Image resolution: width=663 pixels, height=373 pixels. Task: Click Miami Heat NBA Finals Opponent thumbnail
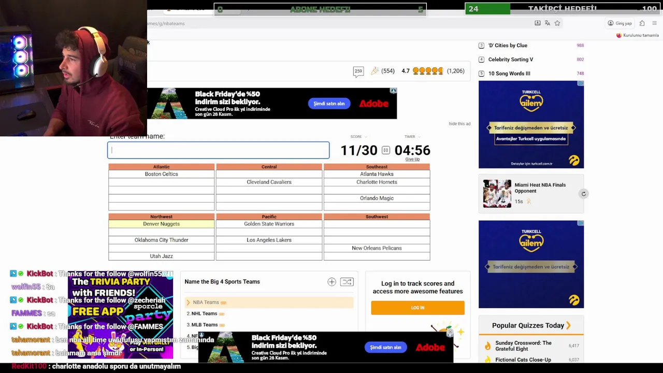[497, 194]
